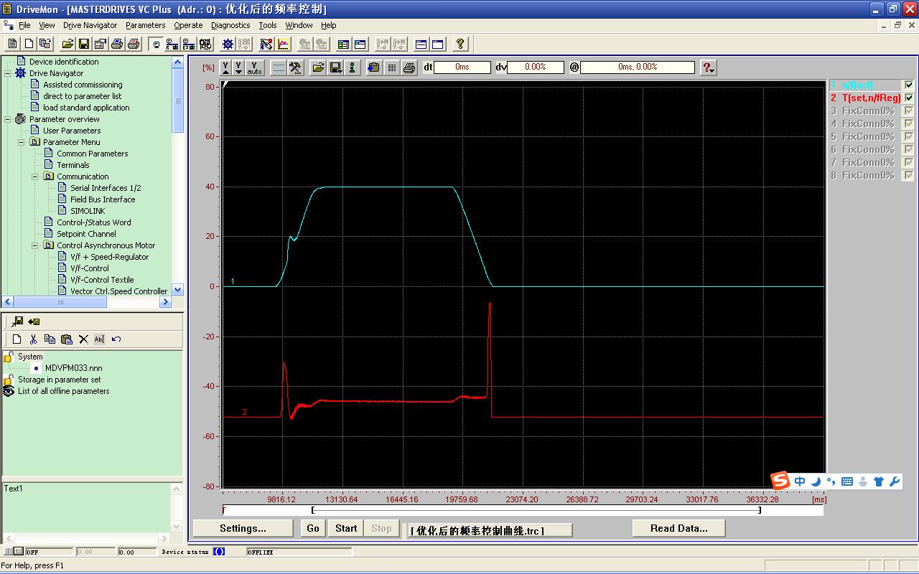This screenshot has height=574, width=919.
Task: Click the trace curve icon in main toolbar
Action: click(x=284, y=44)
